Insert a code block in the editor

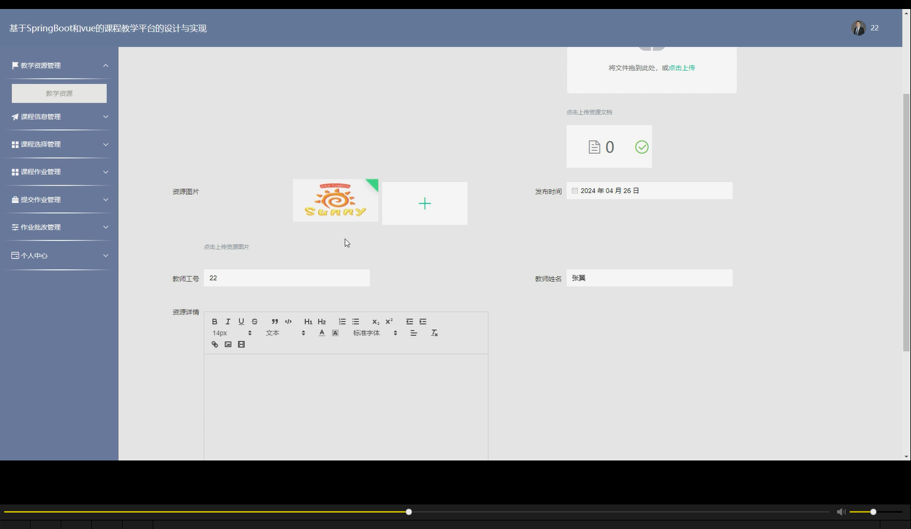pyautogui.click(x=288, y=322)
